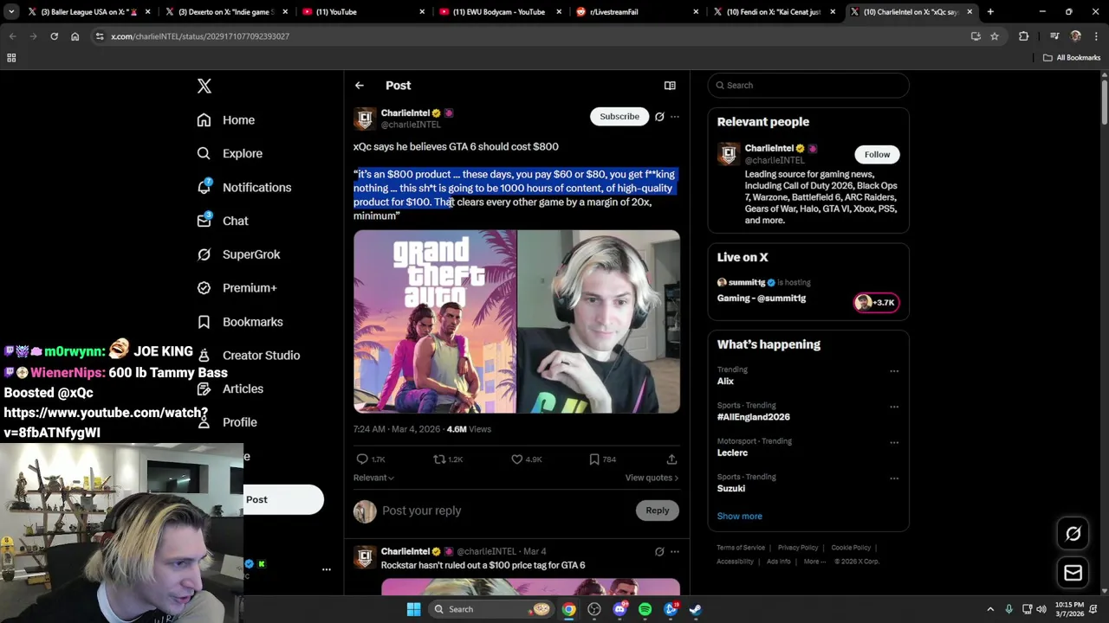The width and height of the screenshot is (1109, 623).
Task: Open View quotes link
Action: click(x=652, y=478)
